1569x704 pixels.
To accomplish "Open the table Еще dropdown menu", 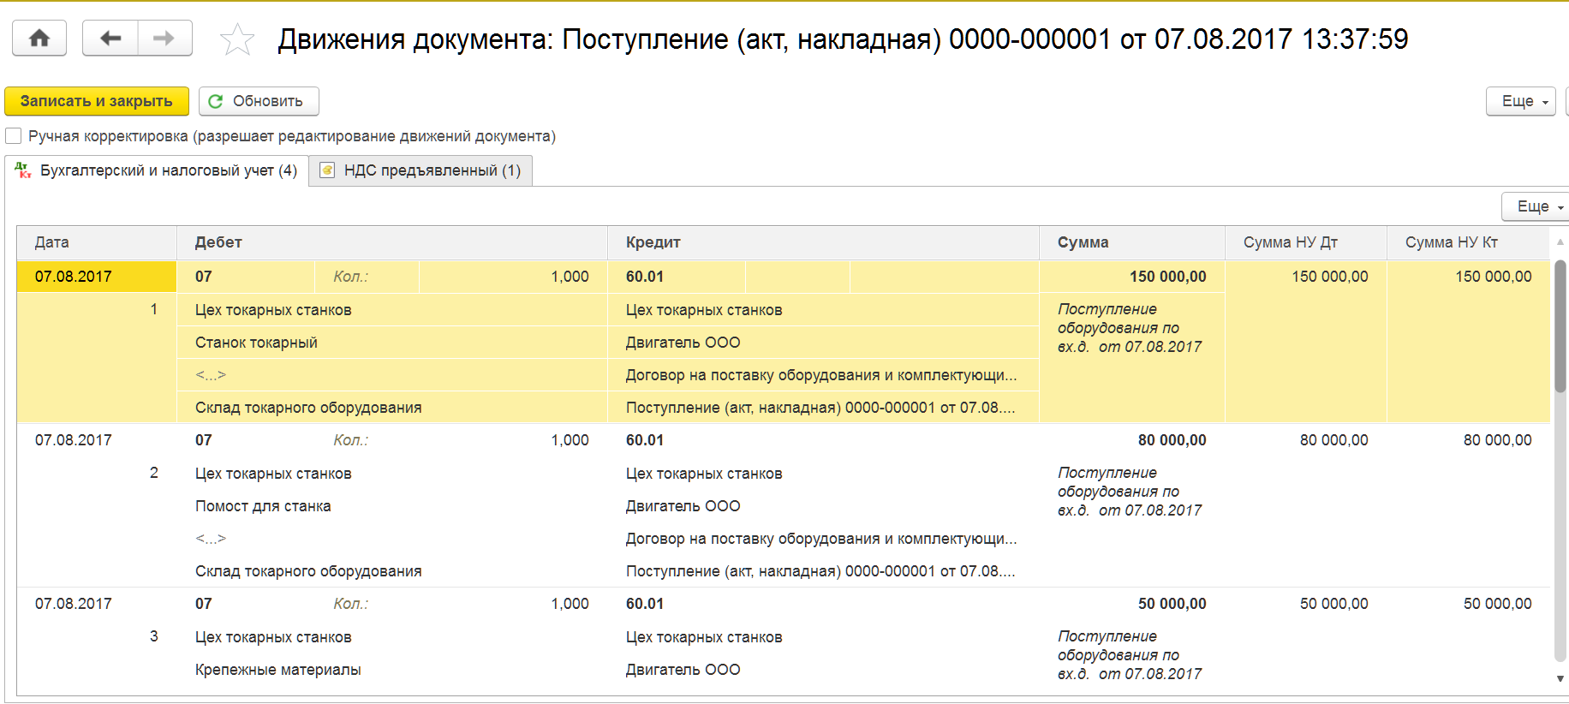I will 1536,206.
